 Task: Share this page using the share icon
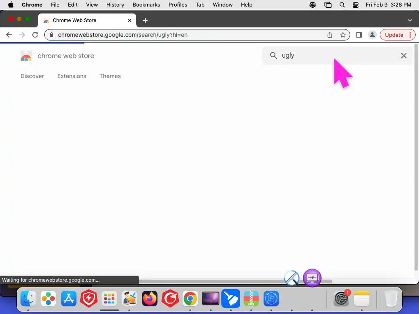(x=330, y=35)
